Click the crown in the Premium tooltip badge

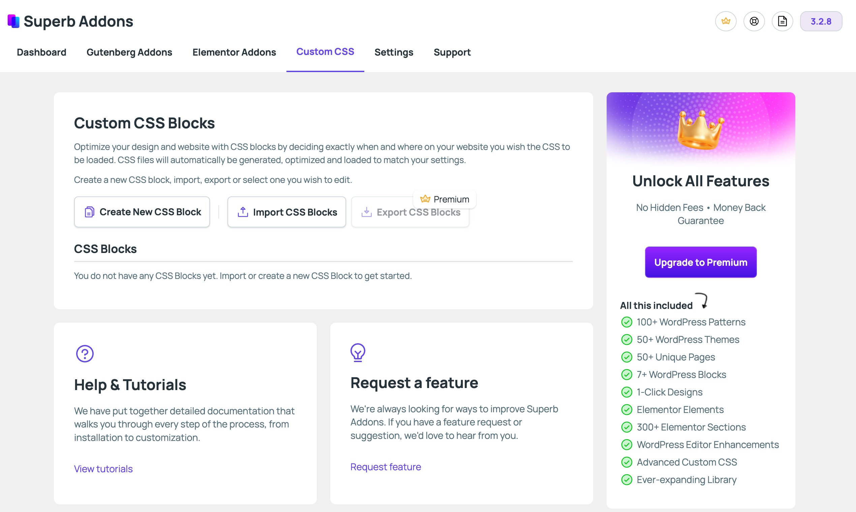coord(425,199)
